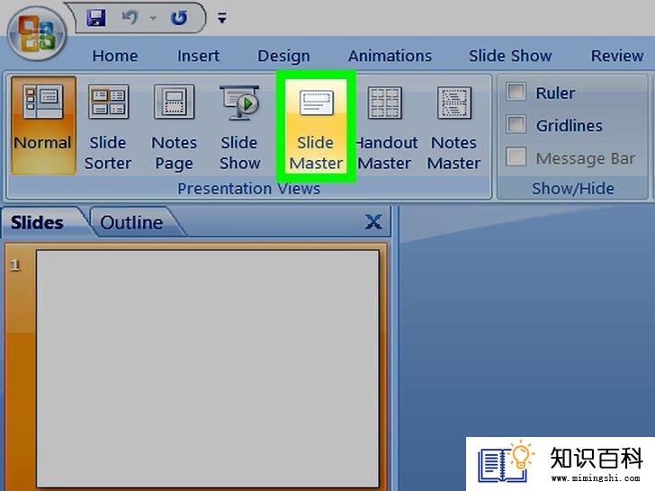
Task: Toggle the Gridlines checkbox
Action: (x=516, y=124)
